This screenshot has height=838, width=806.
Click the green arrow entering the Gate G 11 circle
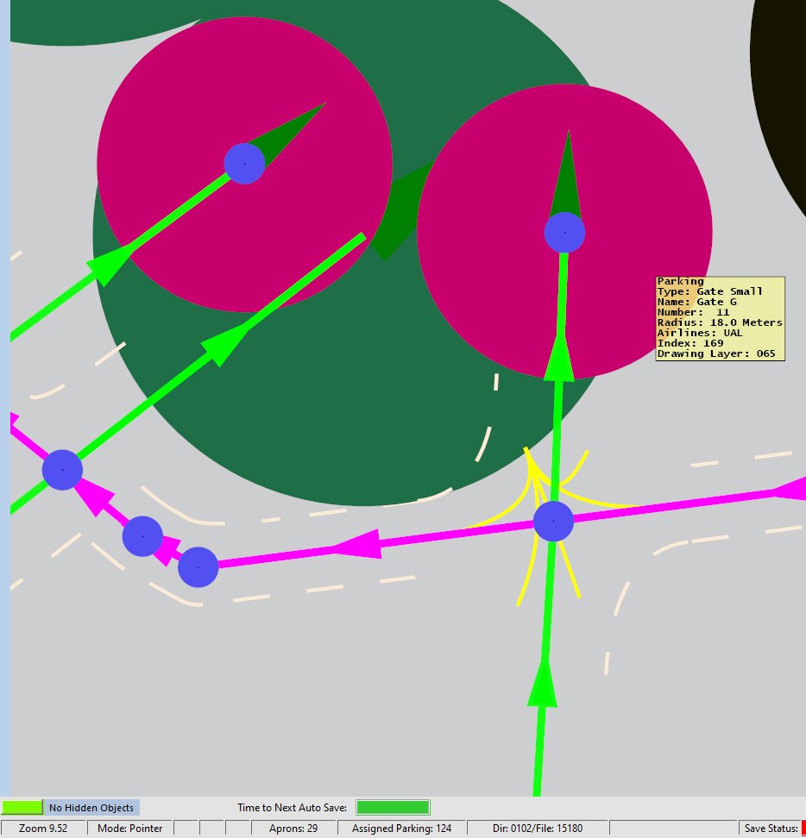click(559, 357)
